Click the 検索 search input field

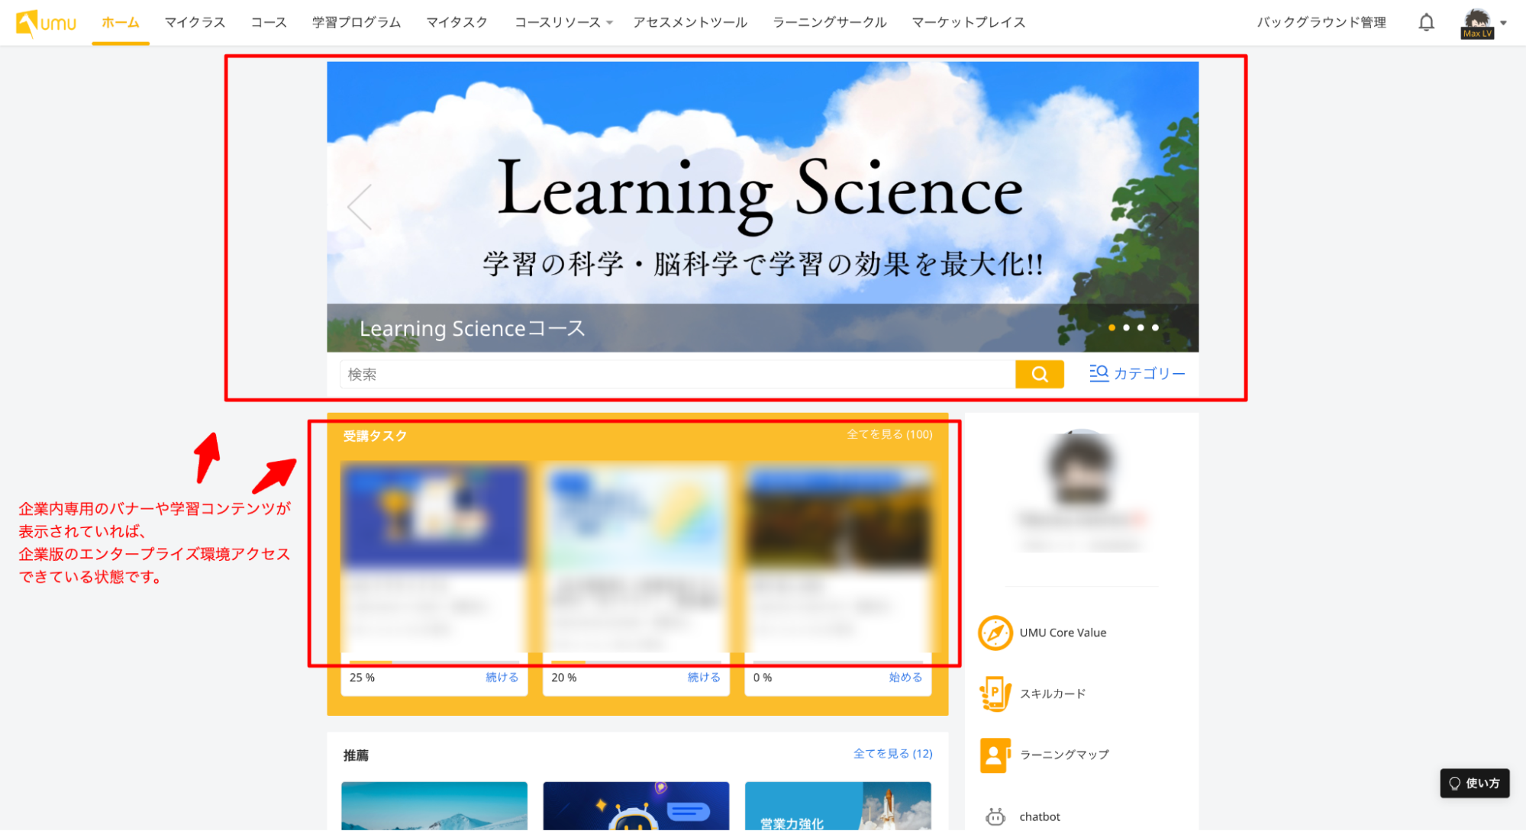pos(672,374)
